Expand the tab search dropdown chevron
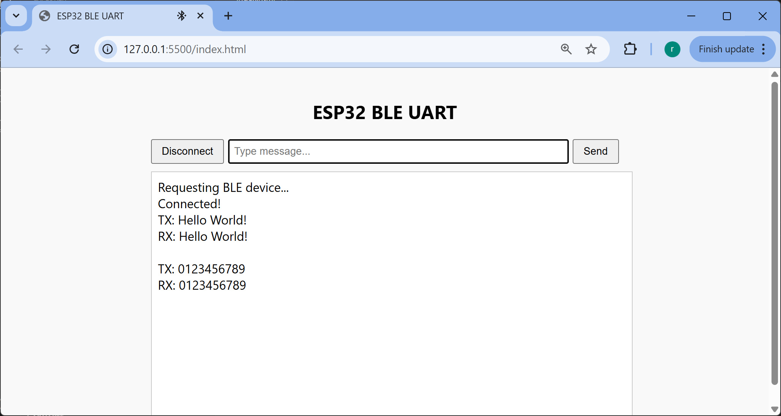This screenshot has width=781, height=416. [x=16, y=16]
